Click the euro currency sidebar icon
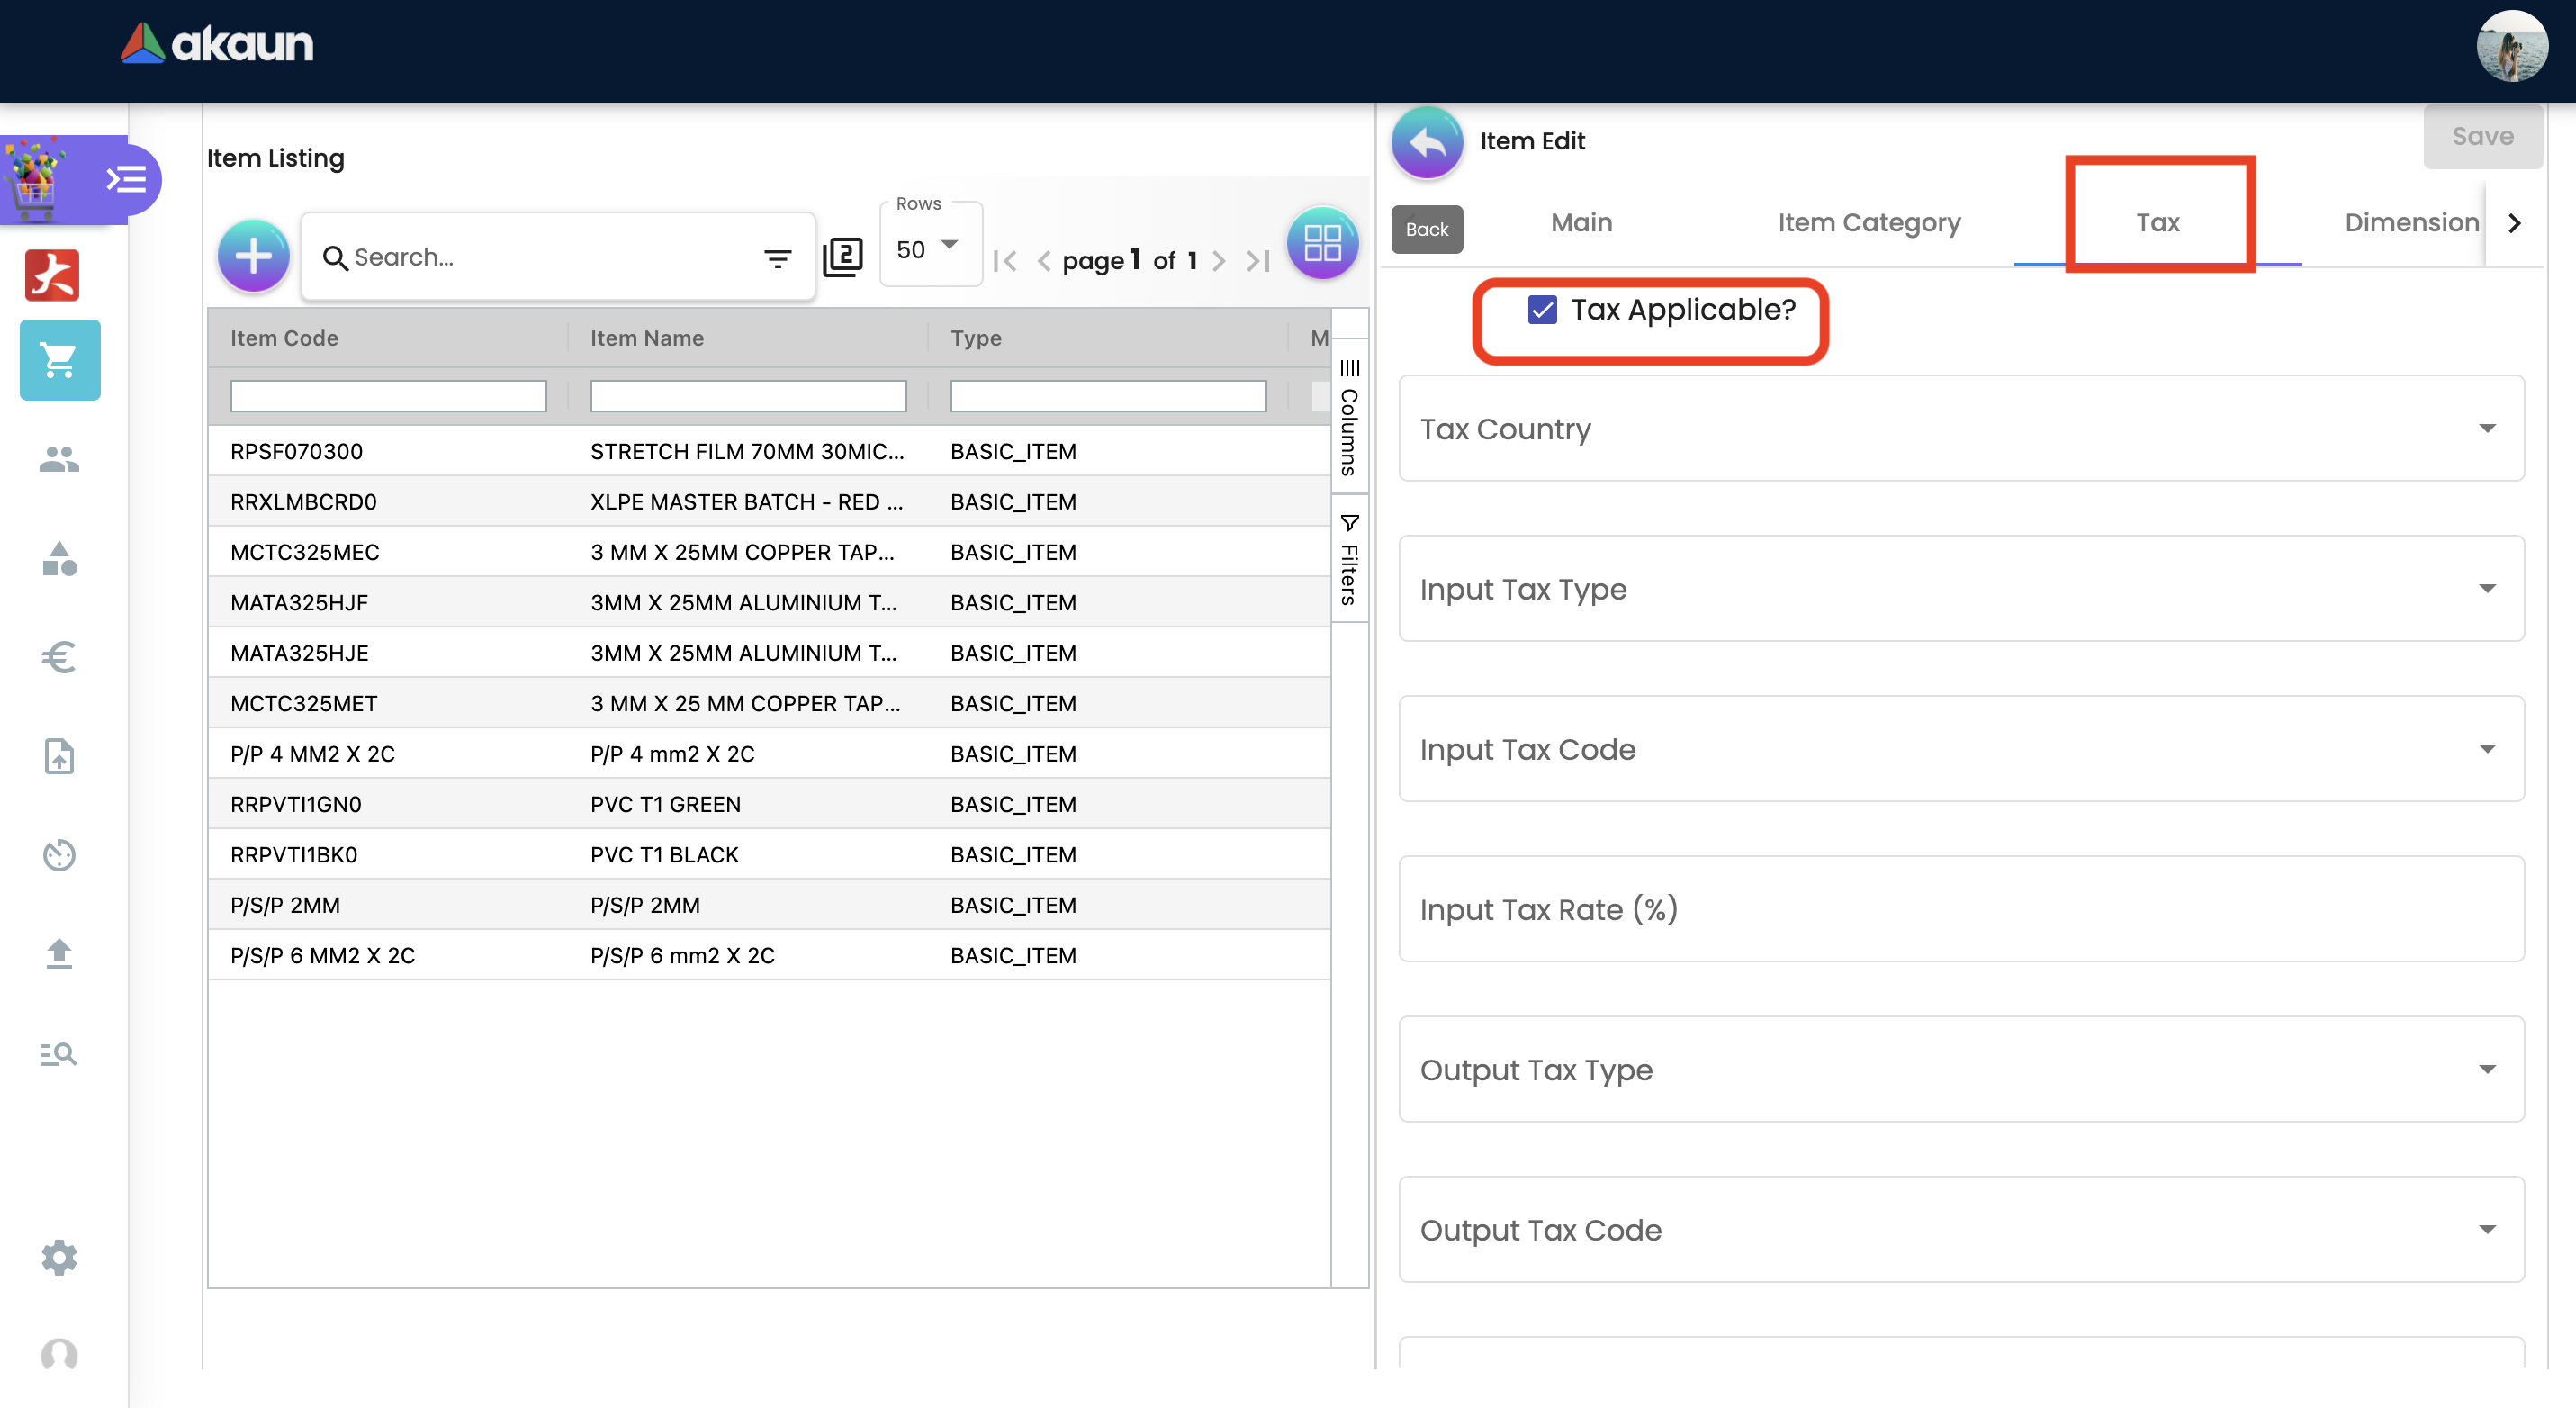 (x=59, y=657)
